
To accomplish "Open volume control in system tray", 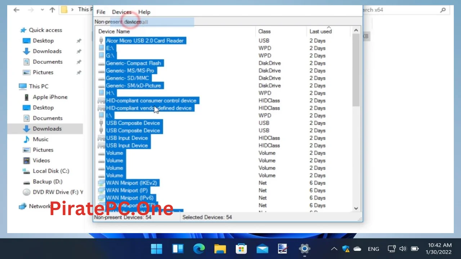I will click(403, 249).
